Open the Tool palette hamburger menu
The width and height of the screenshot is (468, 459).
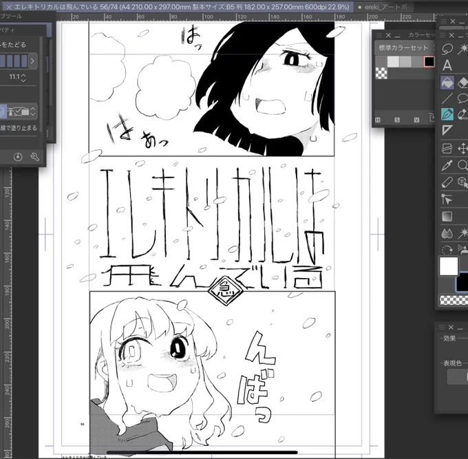point(443,36)
